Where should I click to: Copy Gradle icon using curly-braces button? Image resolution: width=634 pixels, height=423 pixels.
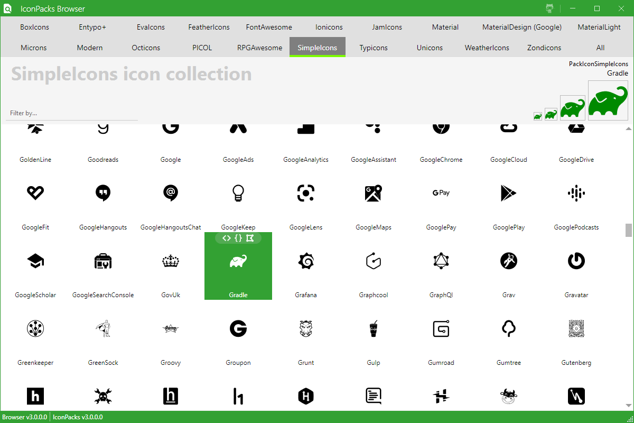(238, 238)
